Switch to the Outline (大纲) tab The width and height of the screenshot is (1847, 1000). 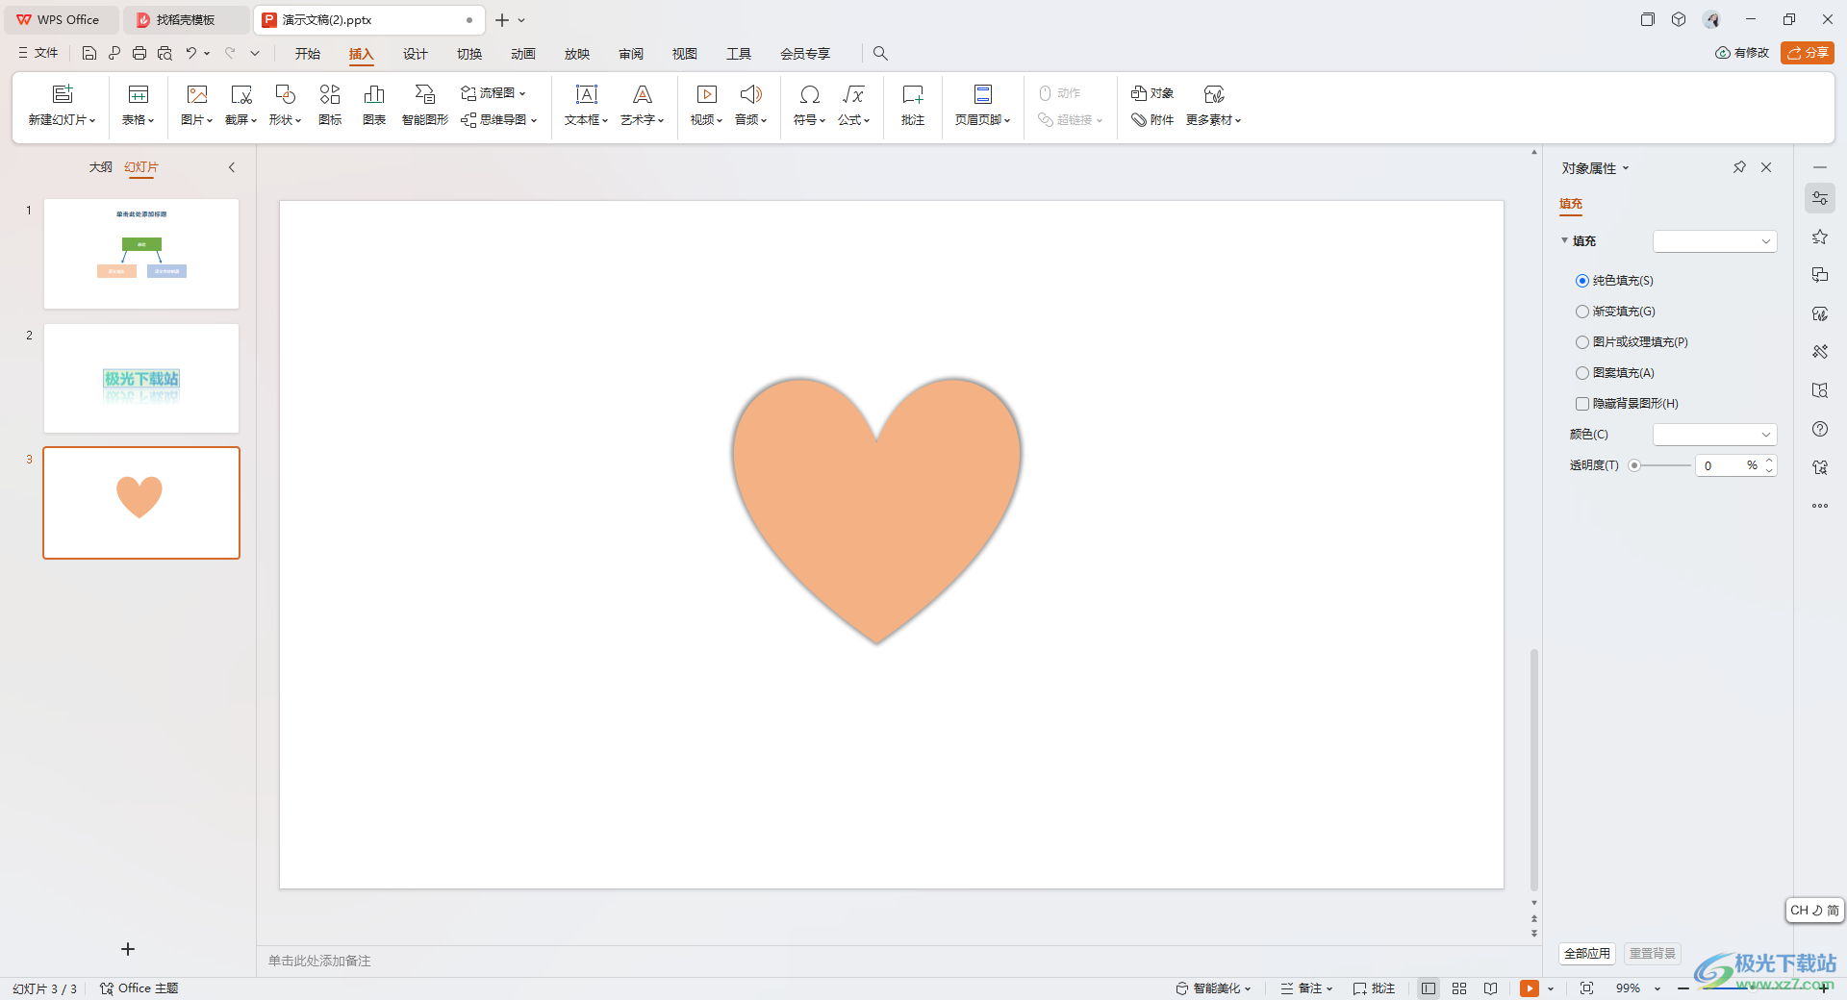coord(101,167)
